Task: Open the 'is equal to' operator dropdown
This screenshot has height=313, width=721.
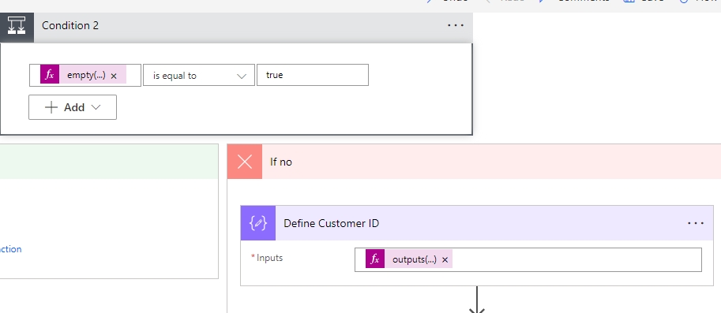Action: [199, 75]
